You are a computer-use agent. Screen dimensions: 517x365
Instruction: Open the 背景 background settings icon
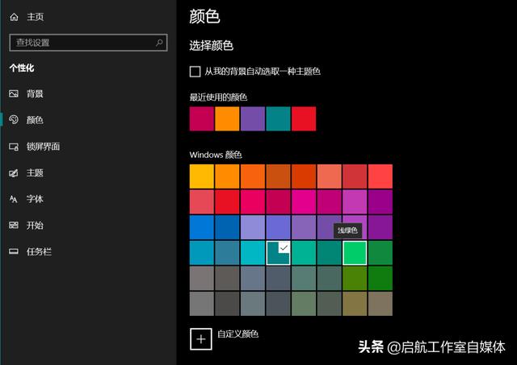[x=14, y=93]
